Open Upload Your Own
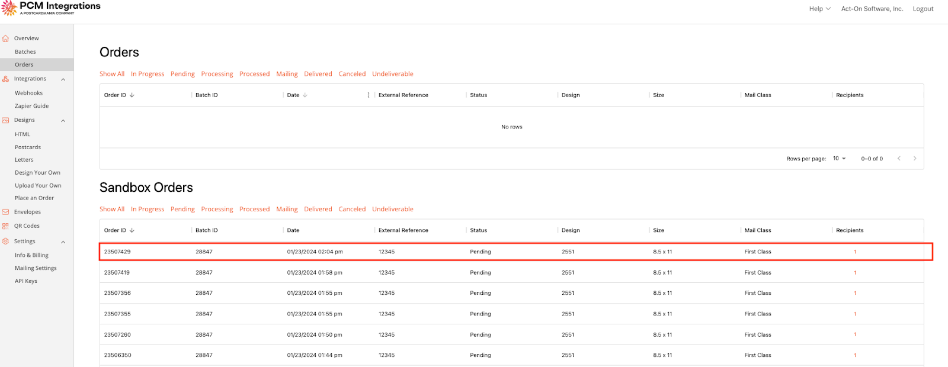The image size is (948, 367). click(38, 186)
